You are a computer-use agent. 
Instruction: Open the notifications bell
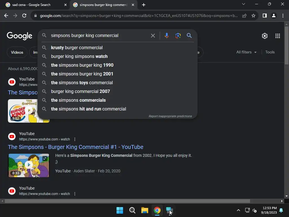(281, 210)
